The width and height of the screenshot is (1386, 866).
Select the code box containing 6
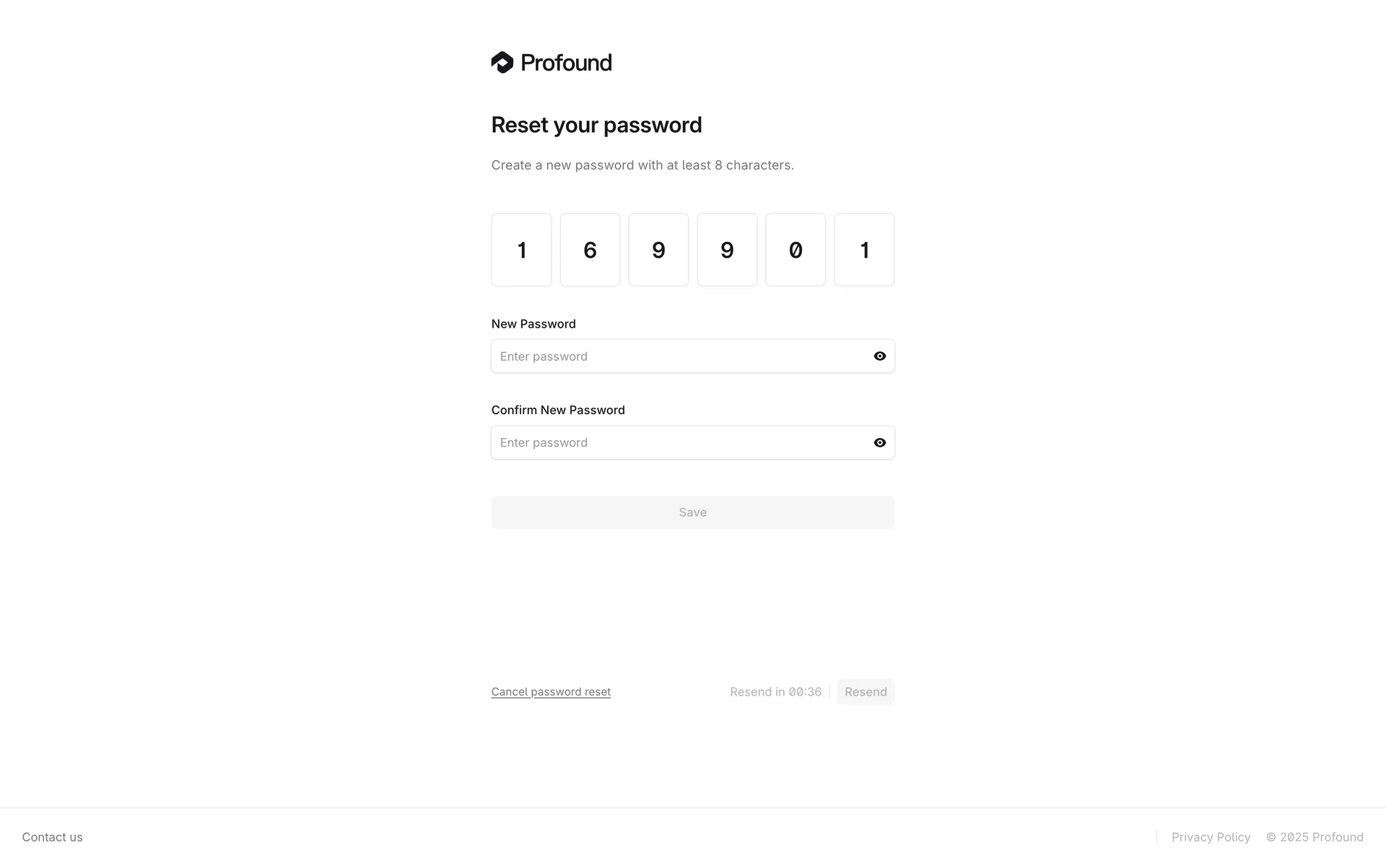pyautogui.click(x=590, y=250)
